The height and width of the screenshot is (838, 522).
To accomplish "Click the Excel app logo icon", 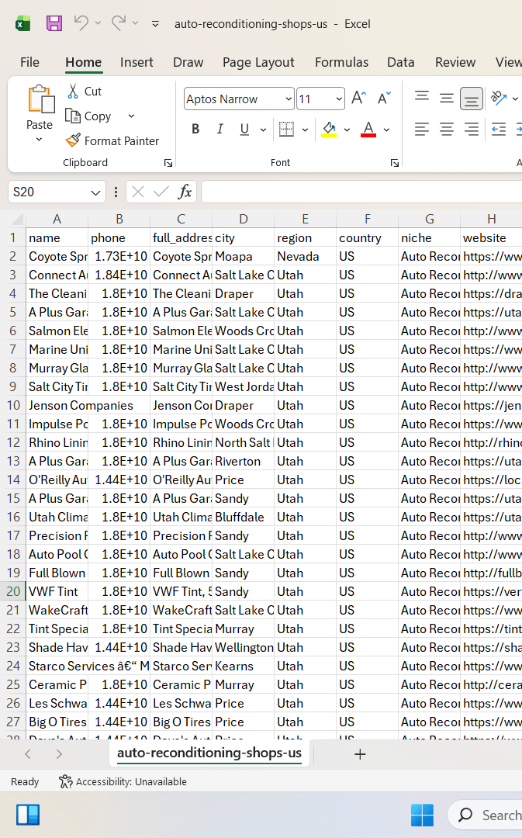I will click(22, 23).
